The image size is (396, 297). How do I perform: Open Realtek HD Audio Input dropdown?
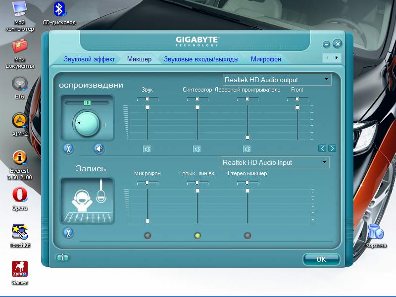[x=275, y=162]
